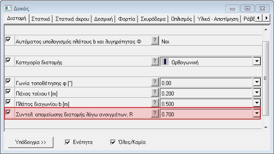This screenshot has height=154, width=274.
Task: Switch to the Στατικά tab
Action: 41,19
